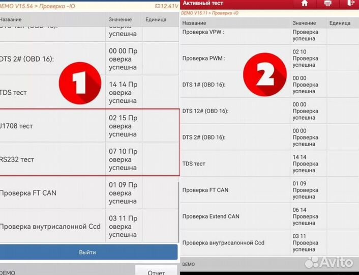The width and height of the screenshot is (359, 275).
Task: Click the red circle numbered 2
Action: [266, 75]
